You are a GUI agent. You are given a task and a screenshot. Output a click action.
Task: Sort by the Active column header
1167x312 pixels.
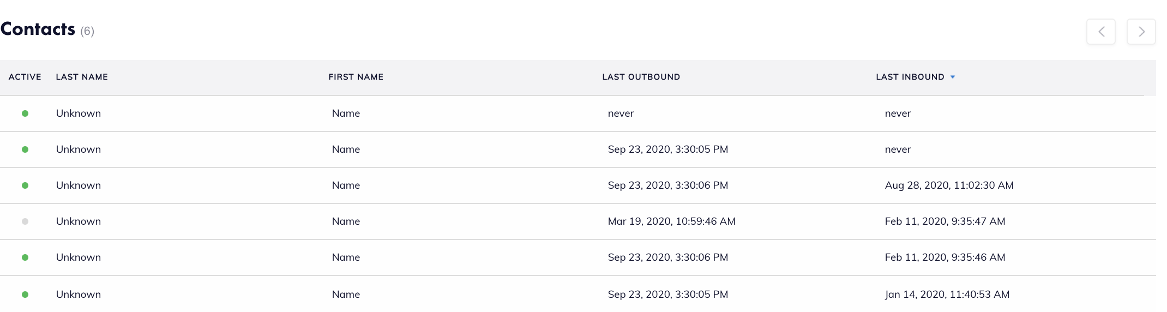25,77
